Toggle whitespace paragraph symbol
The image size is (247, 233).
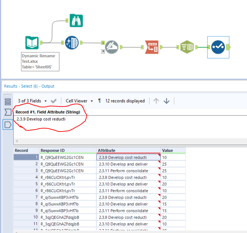99,101
